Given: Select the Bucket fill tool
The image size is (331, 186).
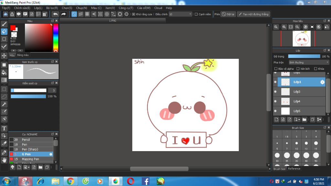Looking at the screenshot, I should (4, 73).
